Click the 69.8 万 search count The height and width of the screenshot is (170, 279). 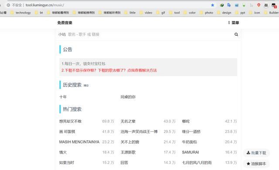(108, 121)
